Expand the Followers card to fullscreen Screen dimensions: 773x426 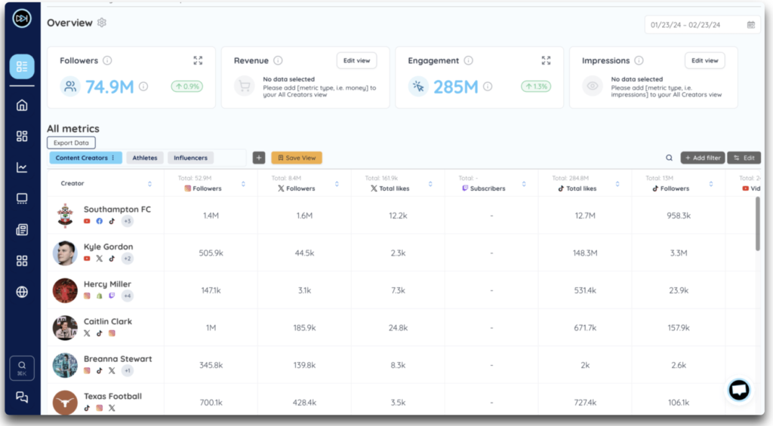click(198, 60)
